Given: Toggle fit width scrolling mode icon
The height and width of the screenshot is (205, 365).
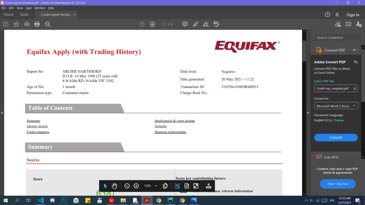Looking at the screenshot, I should click(177, 186).
